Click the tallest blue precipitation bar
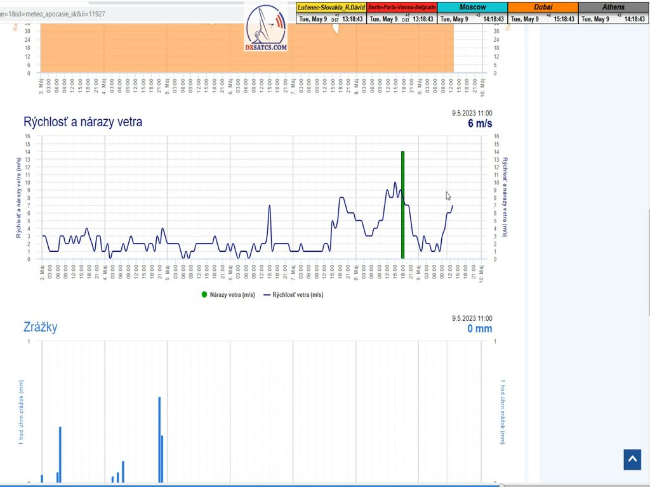 tap(159, 439)
